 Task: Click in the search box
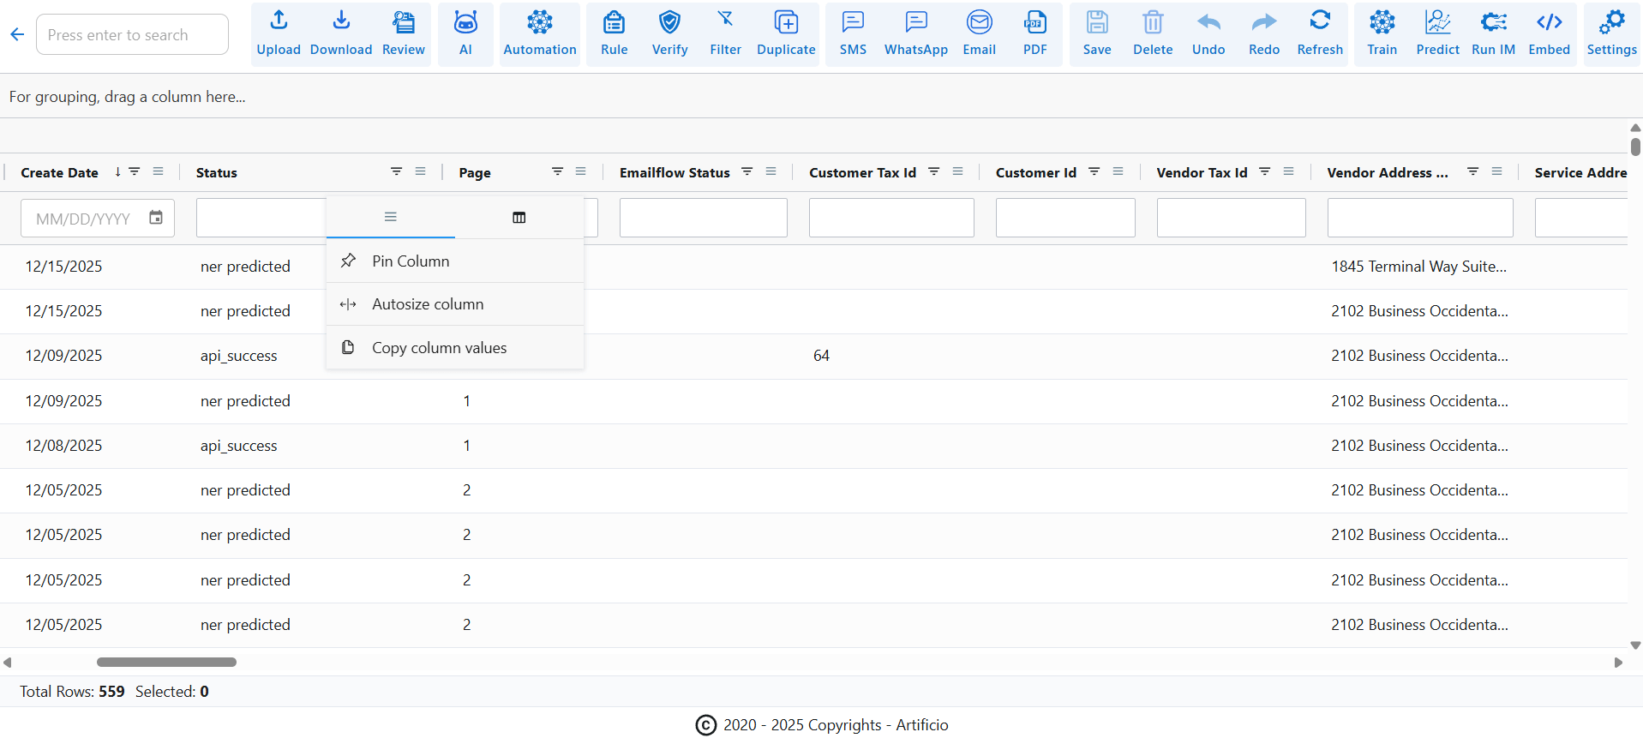(132, 34)
